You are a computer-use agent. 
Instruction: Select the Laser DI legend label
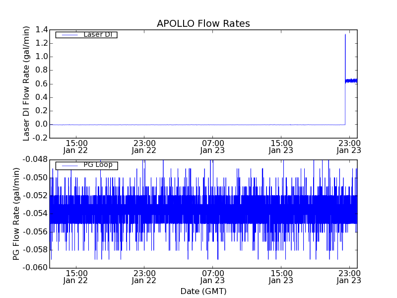(97, 34)
